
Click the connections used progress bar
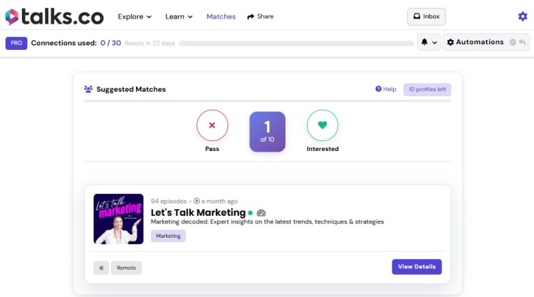coord(296,43)
